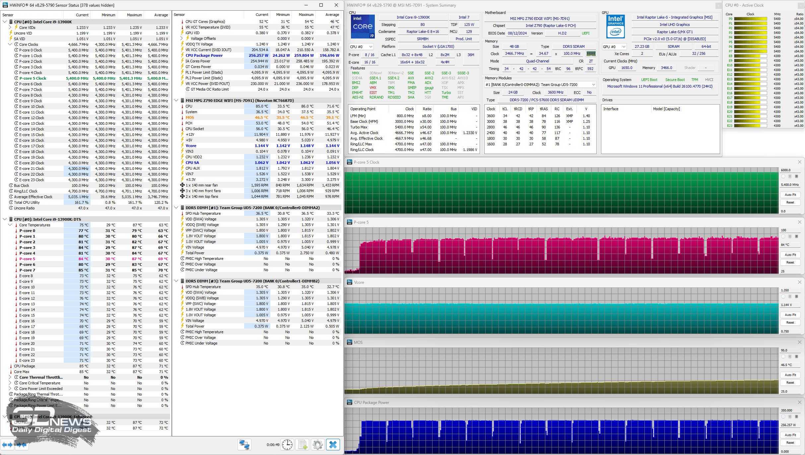Close the P-core 5 Clock graph window
805x455 pixels.
[799, 162]
